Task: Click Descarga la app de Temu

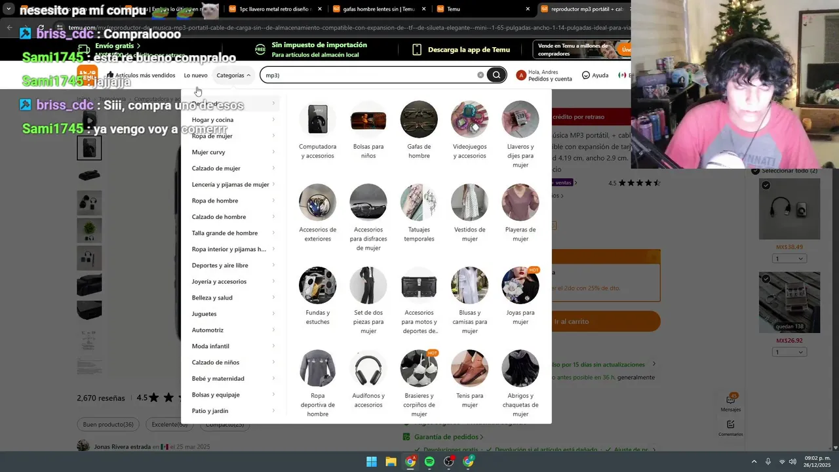Action: click(x=461, y=50)
